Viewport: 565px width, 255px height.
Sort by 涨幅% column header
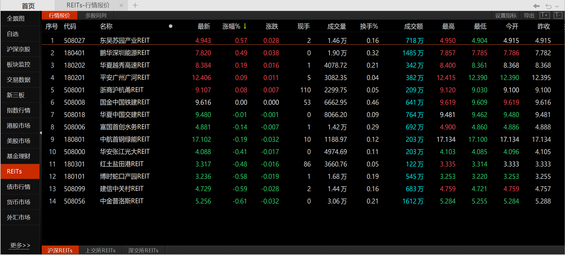(x=234, y=26)
